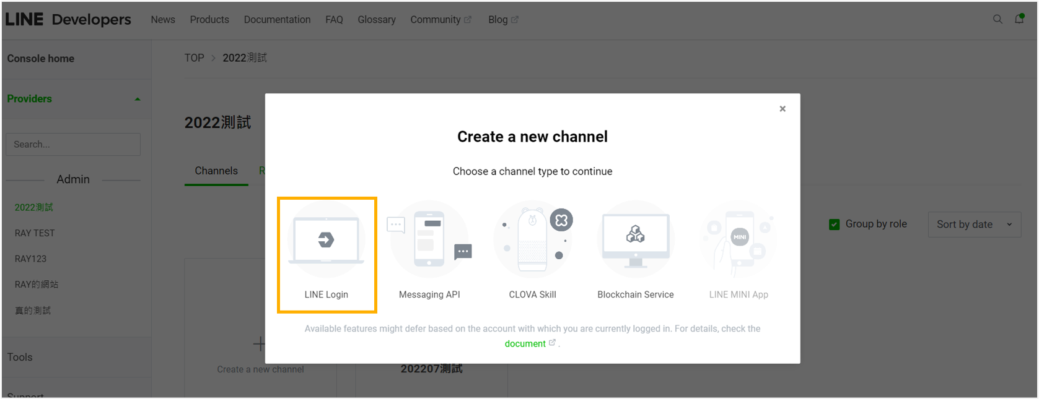Select the Blockchain Service channel icon
This screenshot has height=399, width=1039.
tap(636, 240)
